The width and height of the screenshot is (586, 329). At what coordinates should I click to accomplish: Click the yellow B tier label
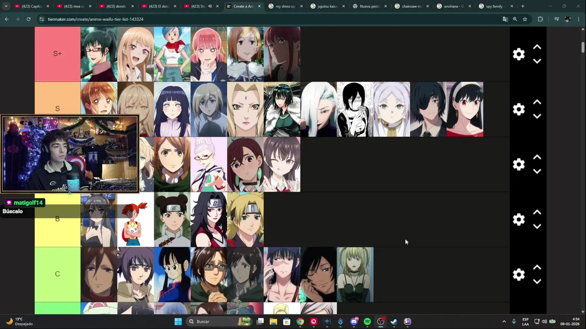pyautogui.click(x=57, y=219)
